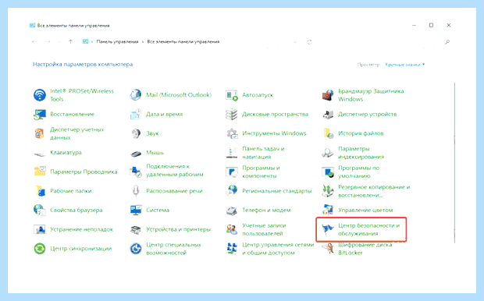Open the Программы по умолчанию link

(x=358, y=172)
